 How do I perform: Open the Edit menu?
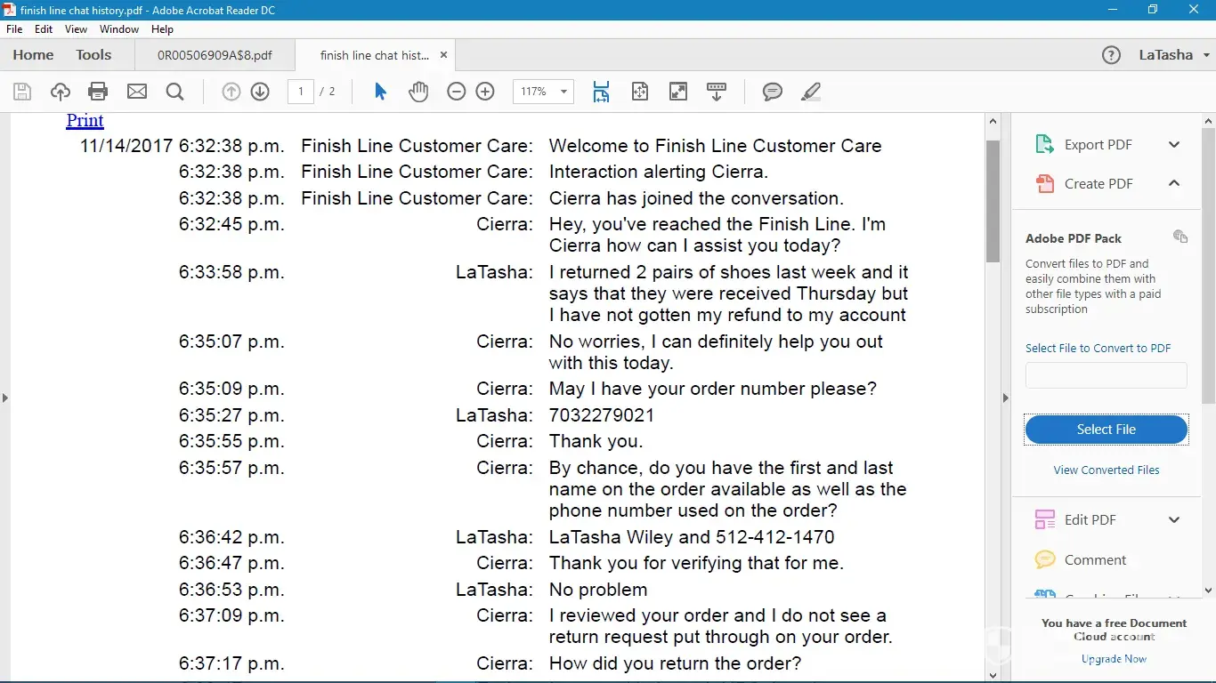tap(44, 29)
